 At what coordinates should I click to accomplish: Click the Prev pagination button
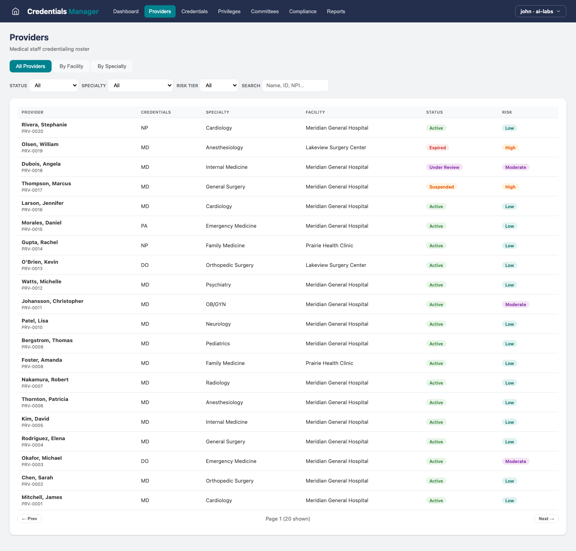[x=29, y=519]
